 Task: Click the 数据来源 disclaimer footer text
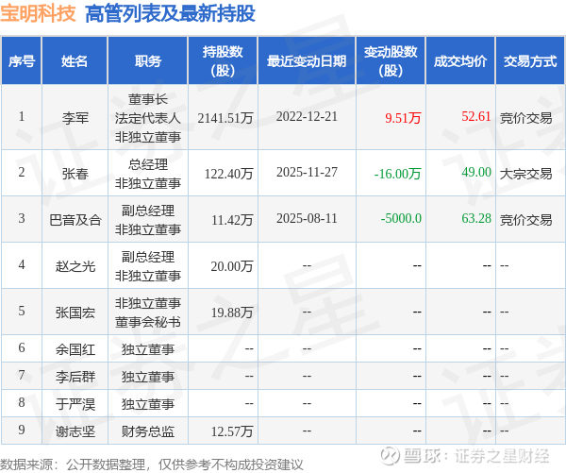(152, 465)
